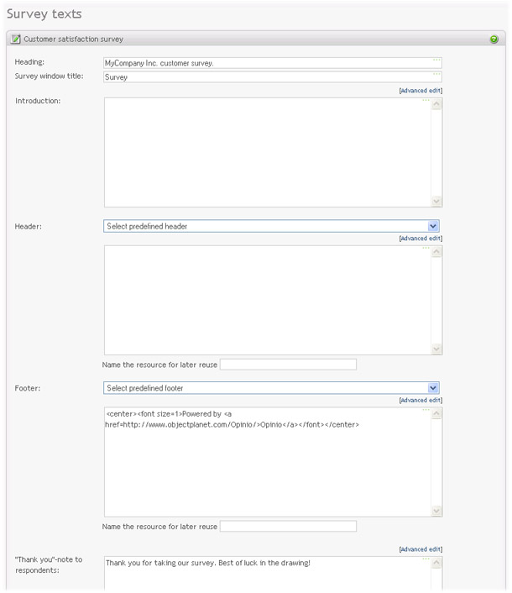Click the Introduction scrollbar up arrow
The image size is (512, 593).
click(x=436, y=104)
